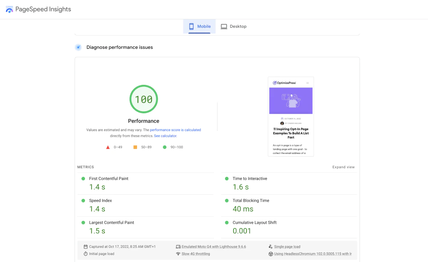This screenshot has width=428, height=262.
Task: Click the OptimizePress page screenshot thumbnail
Action: [291, 117]
